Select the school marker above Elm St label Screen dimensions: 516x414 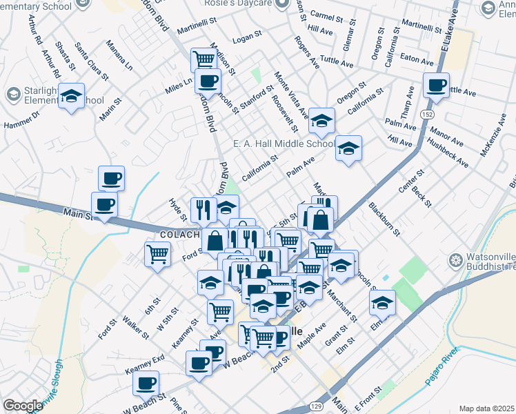pos(382,304)
